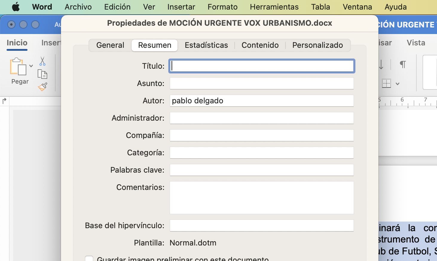Toggle the Guardar imagen preliminar checkbox

tap(89, 259)
